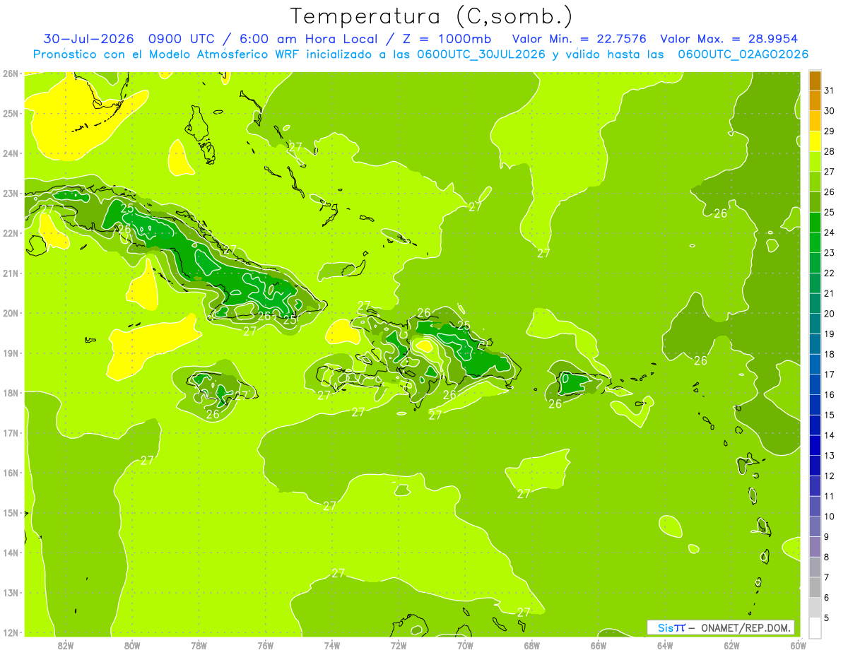Pick the yellow band between 28 and 29 on the scale
This screenshot has width=848, height=655.
(815, 141)
